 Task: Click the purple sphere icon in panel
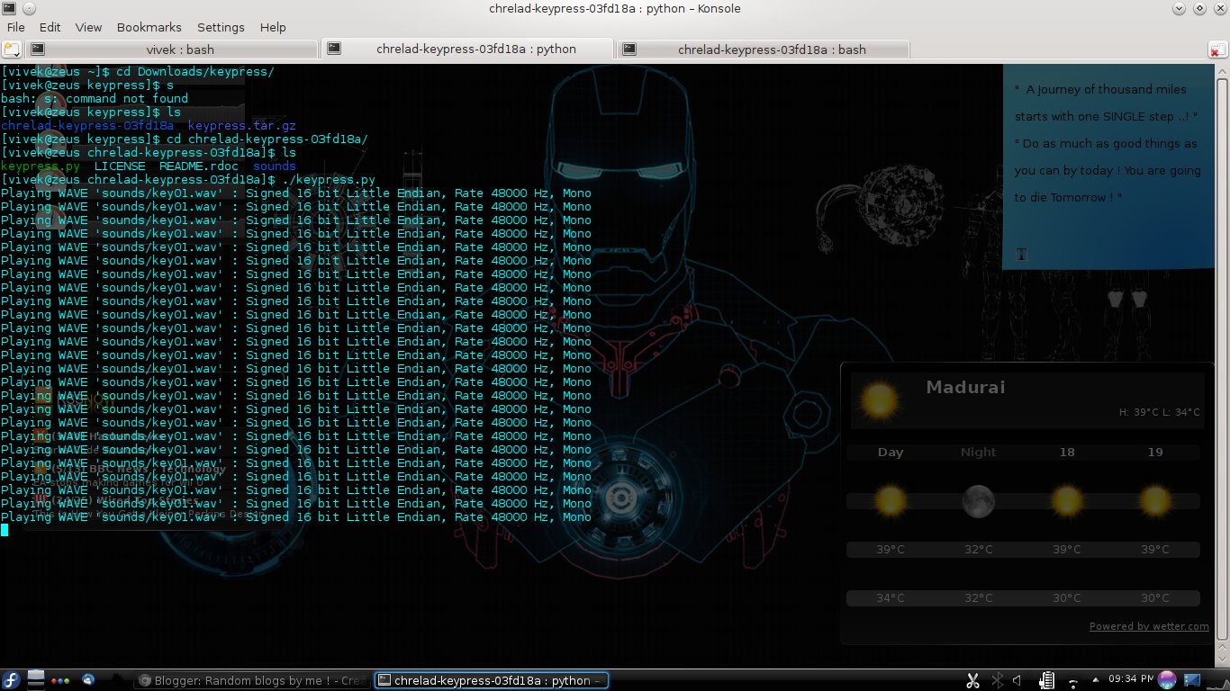click(x=1167, y=680)
